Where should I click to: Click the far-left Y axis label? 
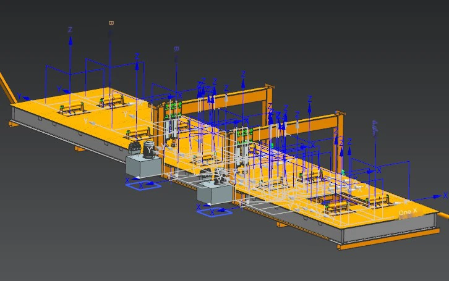[19, 96]
